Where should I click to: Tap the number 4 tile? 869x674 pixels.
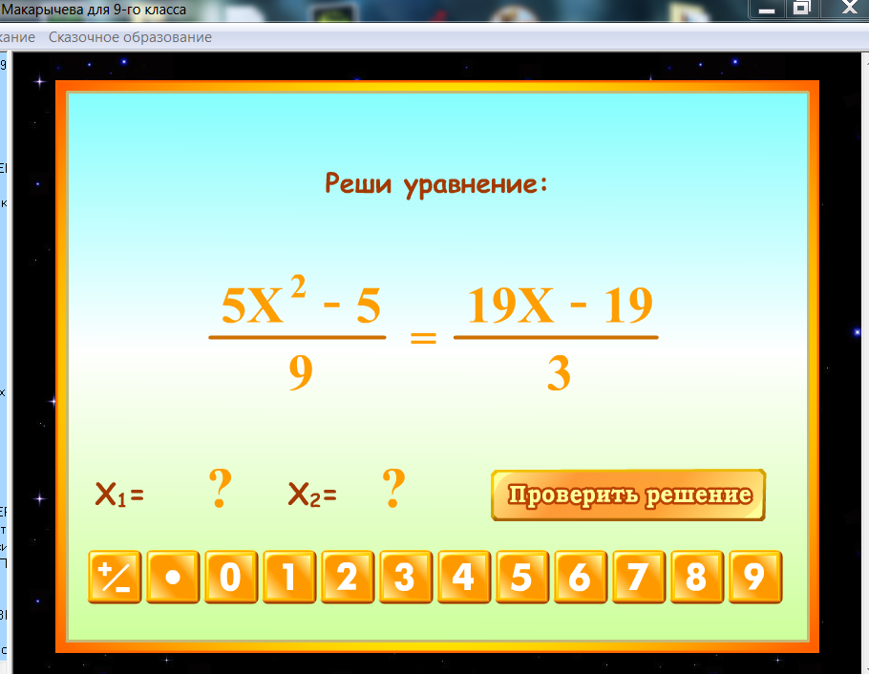[x=463, y=578]
